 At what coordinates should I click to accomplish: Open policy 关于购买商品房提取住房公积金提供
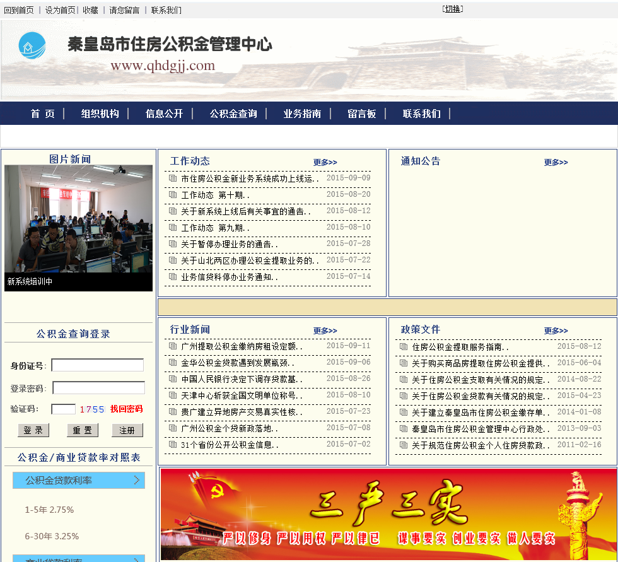point(481,363)
